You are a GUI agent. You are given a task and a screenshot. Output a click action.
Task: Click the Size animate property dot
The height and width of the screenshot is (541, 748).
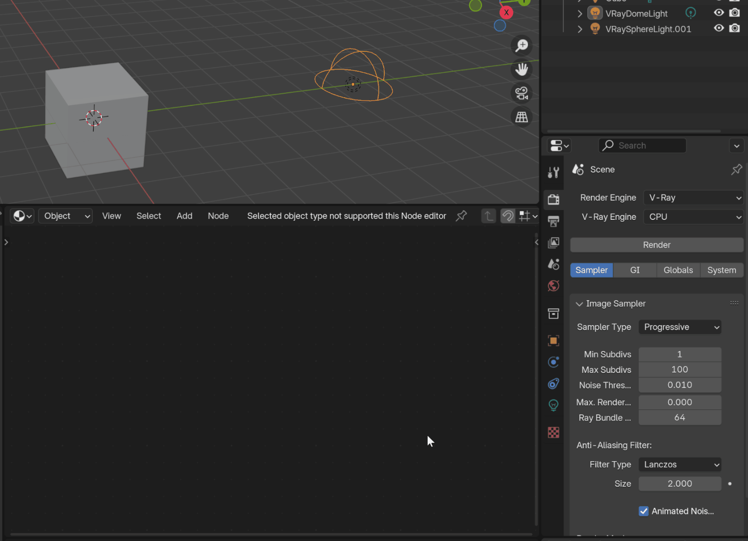coord(730,484)
